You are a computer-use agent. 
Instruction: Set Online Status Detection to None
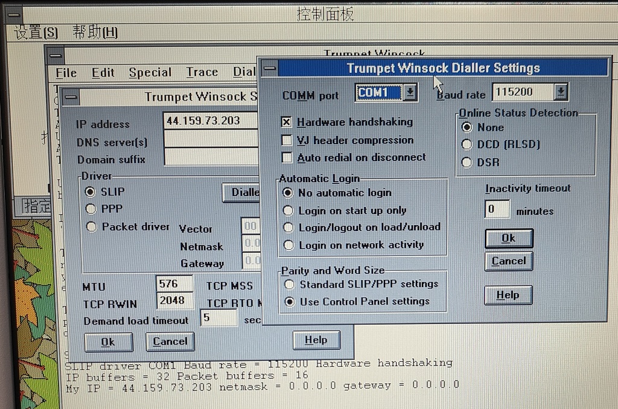pyautogui.click(x=467, y=127)
